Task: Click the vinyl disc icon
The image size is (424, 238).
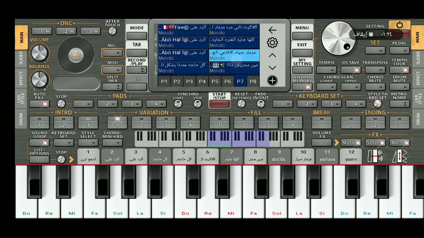Action: (76, 55)
